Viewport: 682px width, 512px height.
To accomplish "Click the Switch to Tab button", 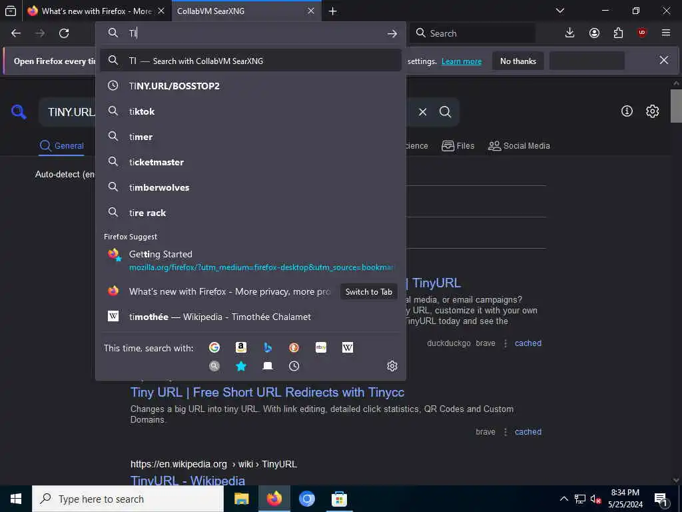I will [368, 292].
